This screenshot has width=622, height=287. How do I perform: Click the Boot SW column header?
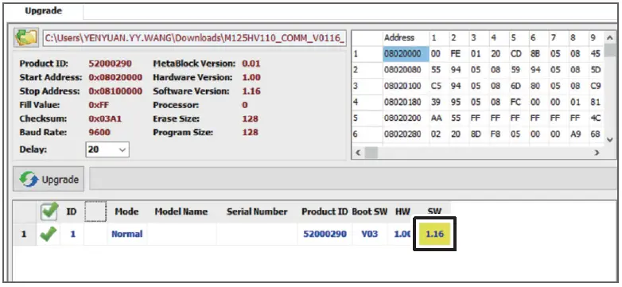[x=370, y=211]
